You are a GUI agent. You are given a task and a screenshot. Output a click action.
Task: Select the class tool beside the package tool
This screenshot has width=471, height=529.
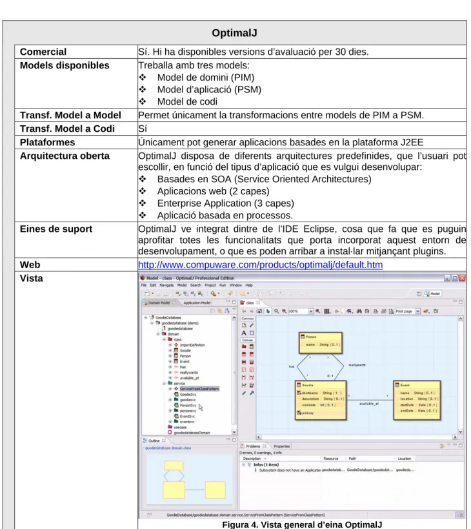(252, 346)
